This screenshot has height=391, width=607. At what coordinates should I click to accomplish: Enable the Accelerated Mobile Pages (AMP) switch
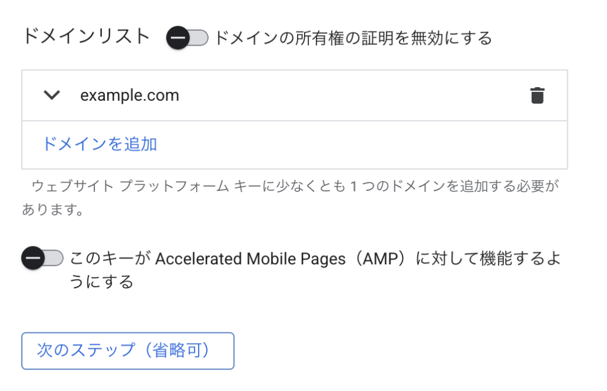pyautogui.click(x=42, y=259)
